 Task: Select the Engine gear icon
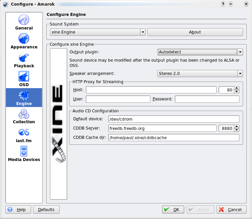coord(24,95)
